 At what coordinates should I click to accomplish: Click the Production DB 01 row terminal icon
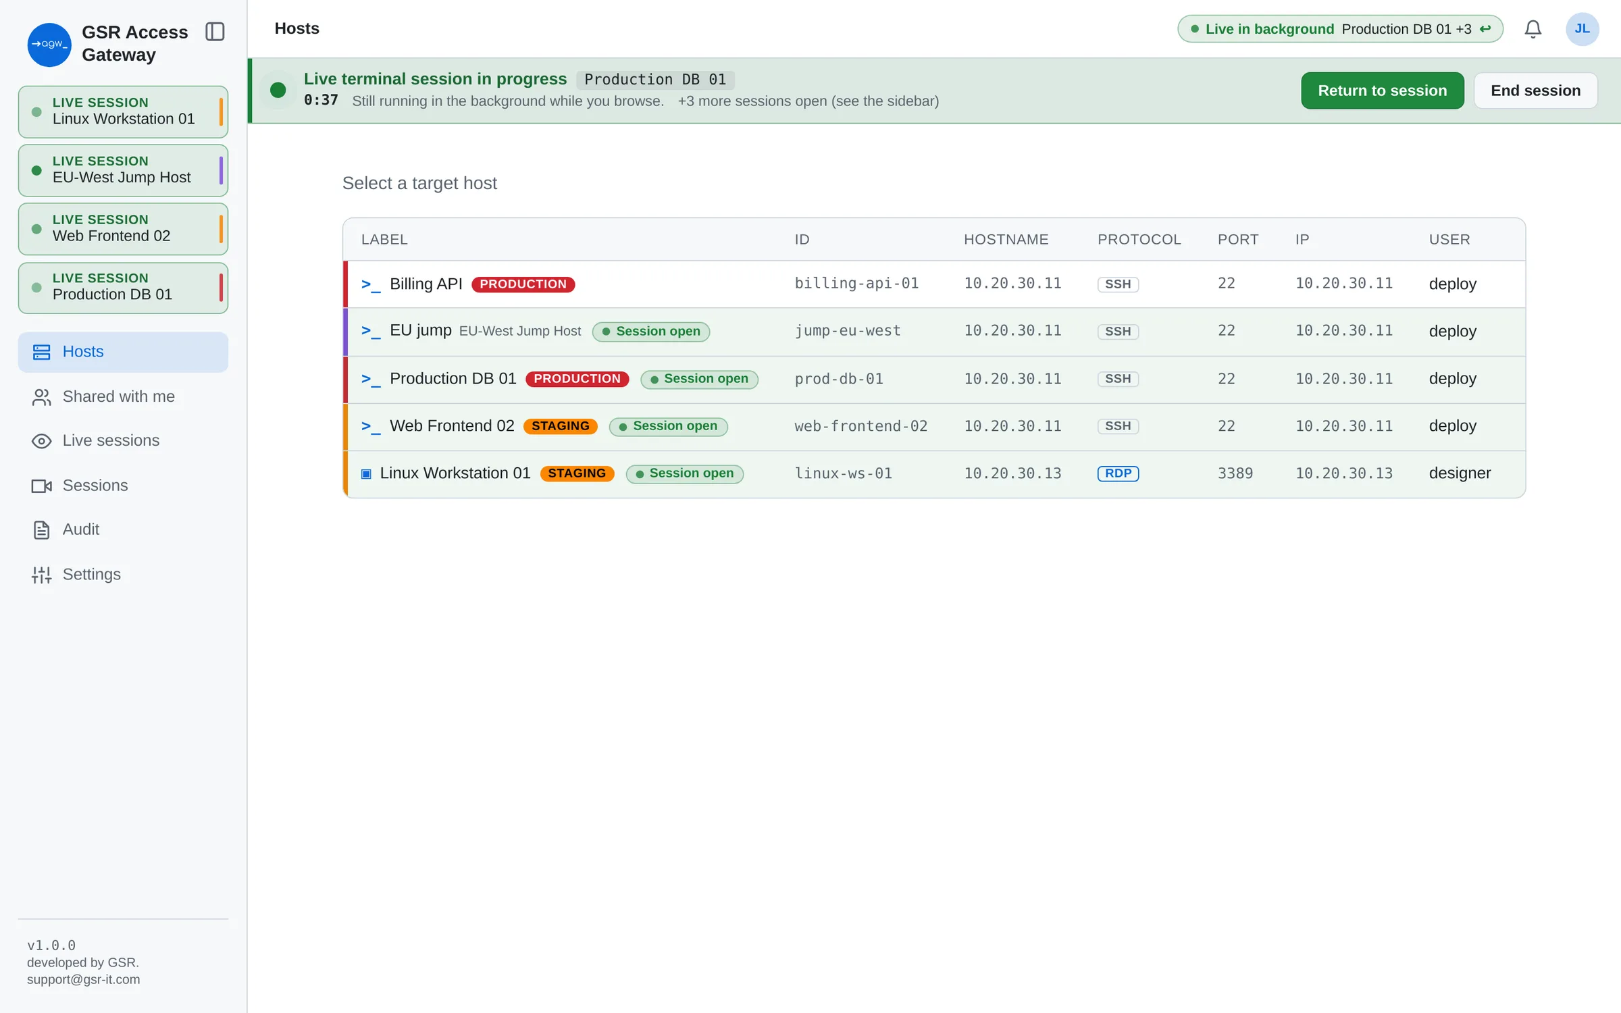coord(371,379)
